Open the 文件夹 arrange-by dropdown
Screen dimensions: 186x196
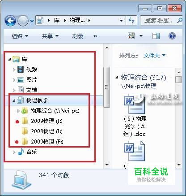click(154, 56)
